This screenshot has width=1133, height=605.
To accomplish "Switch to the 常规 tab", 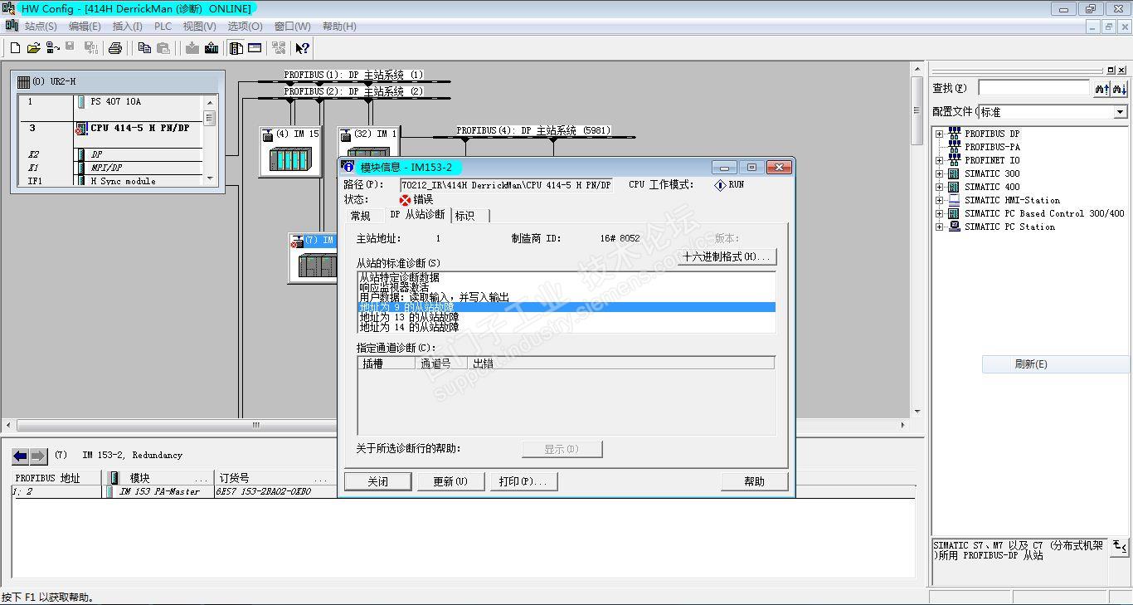I will [x=360, y=216].
